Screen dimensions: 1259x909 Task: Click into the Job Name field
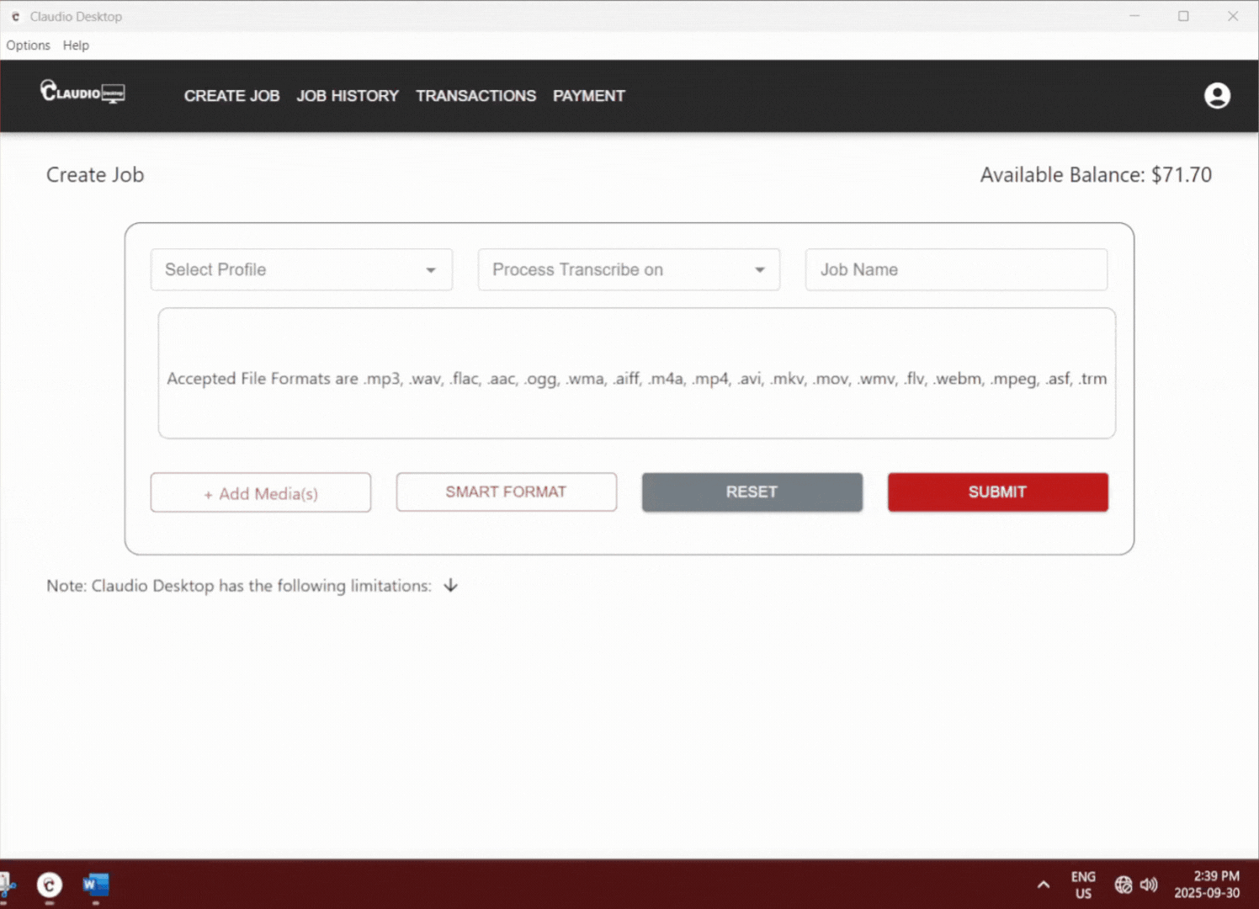(956, 269)
